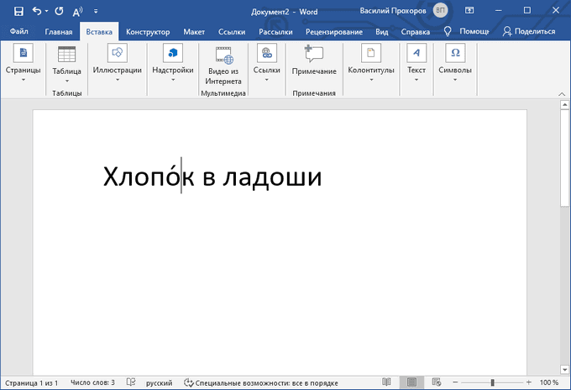Viewport: 571px width, 390px height.
Task: Open the Customize Quick Access Toolbar arrow
Action: 96,11
